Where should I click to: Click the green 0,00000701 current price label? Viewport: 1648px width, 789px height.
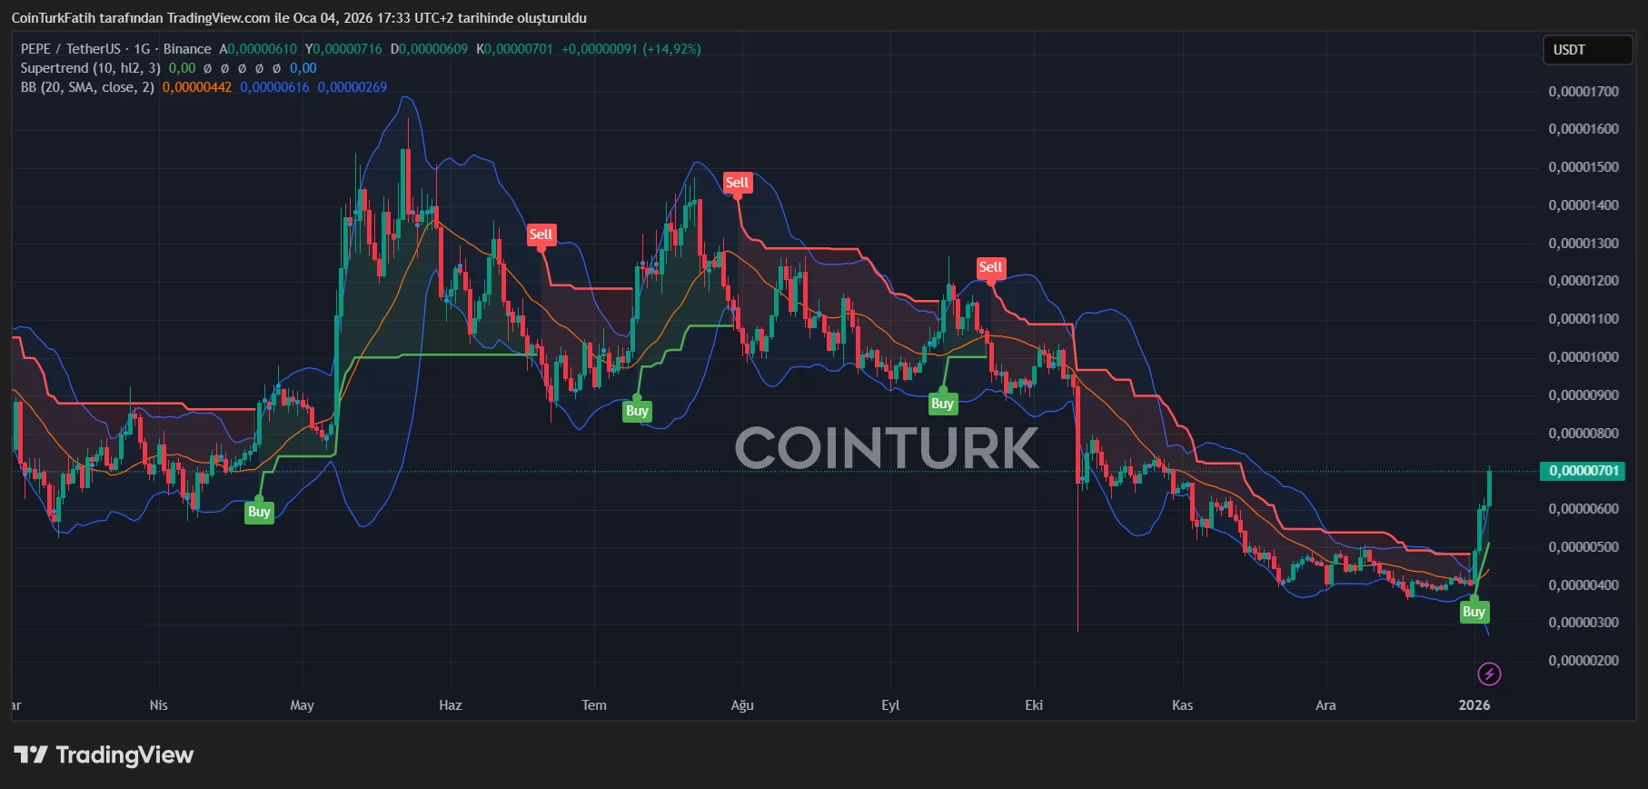pyautogui.click(x=1583, y=471)
